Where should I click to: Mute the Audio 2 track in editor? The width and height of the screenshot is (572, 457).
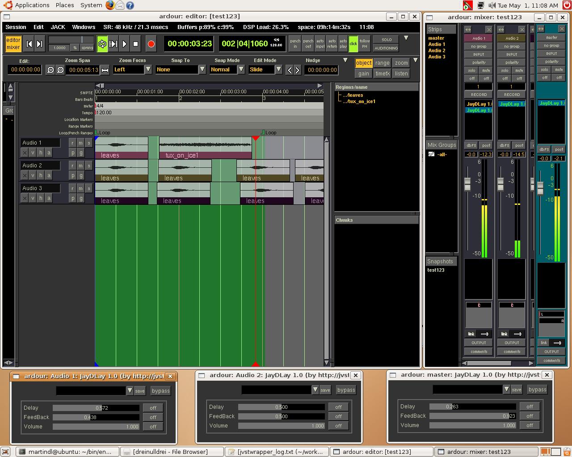point(80,166)
